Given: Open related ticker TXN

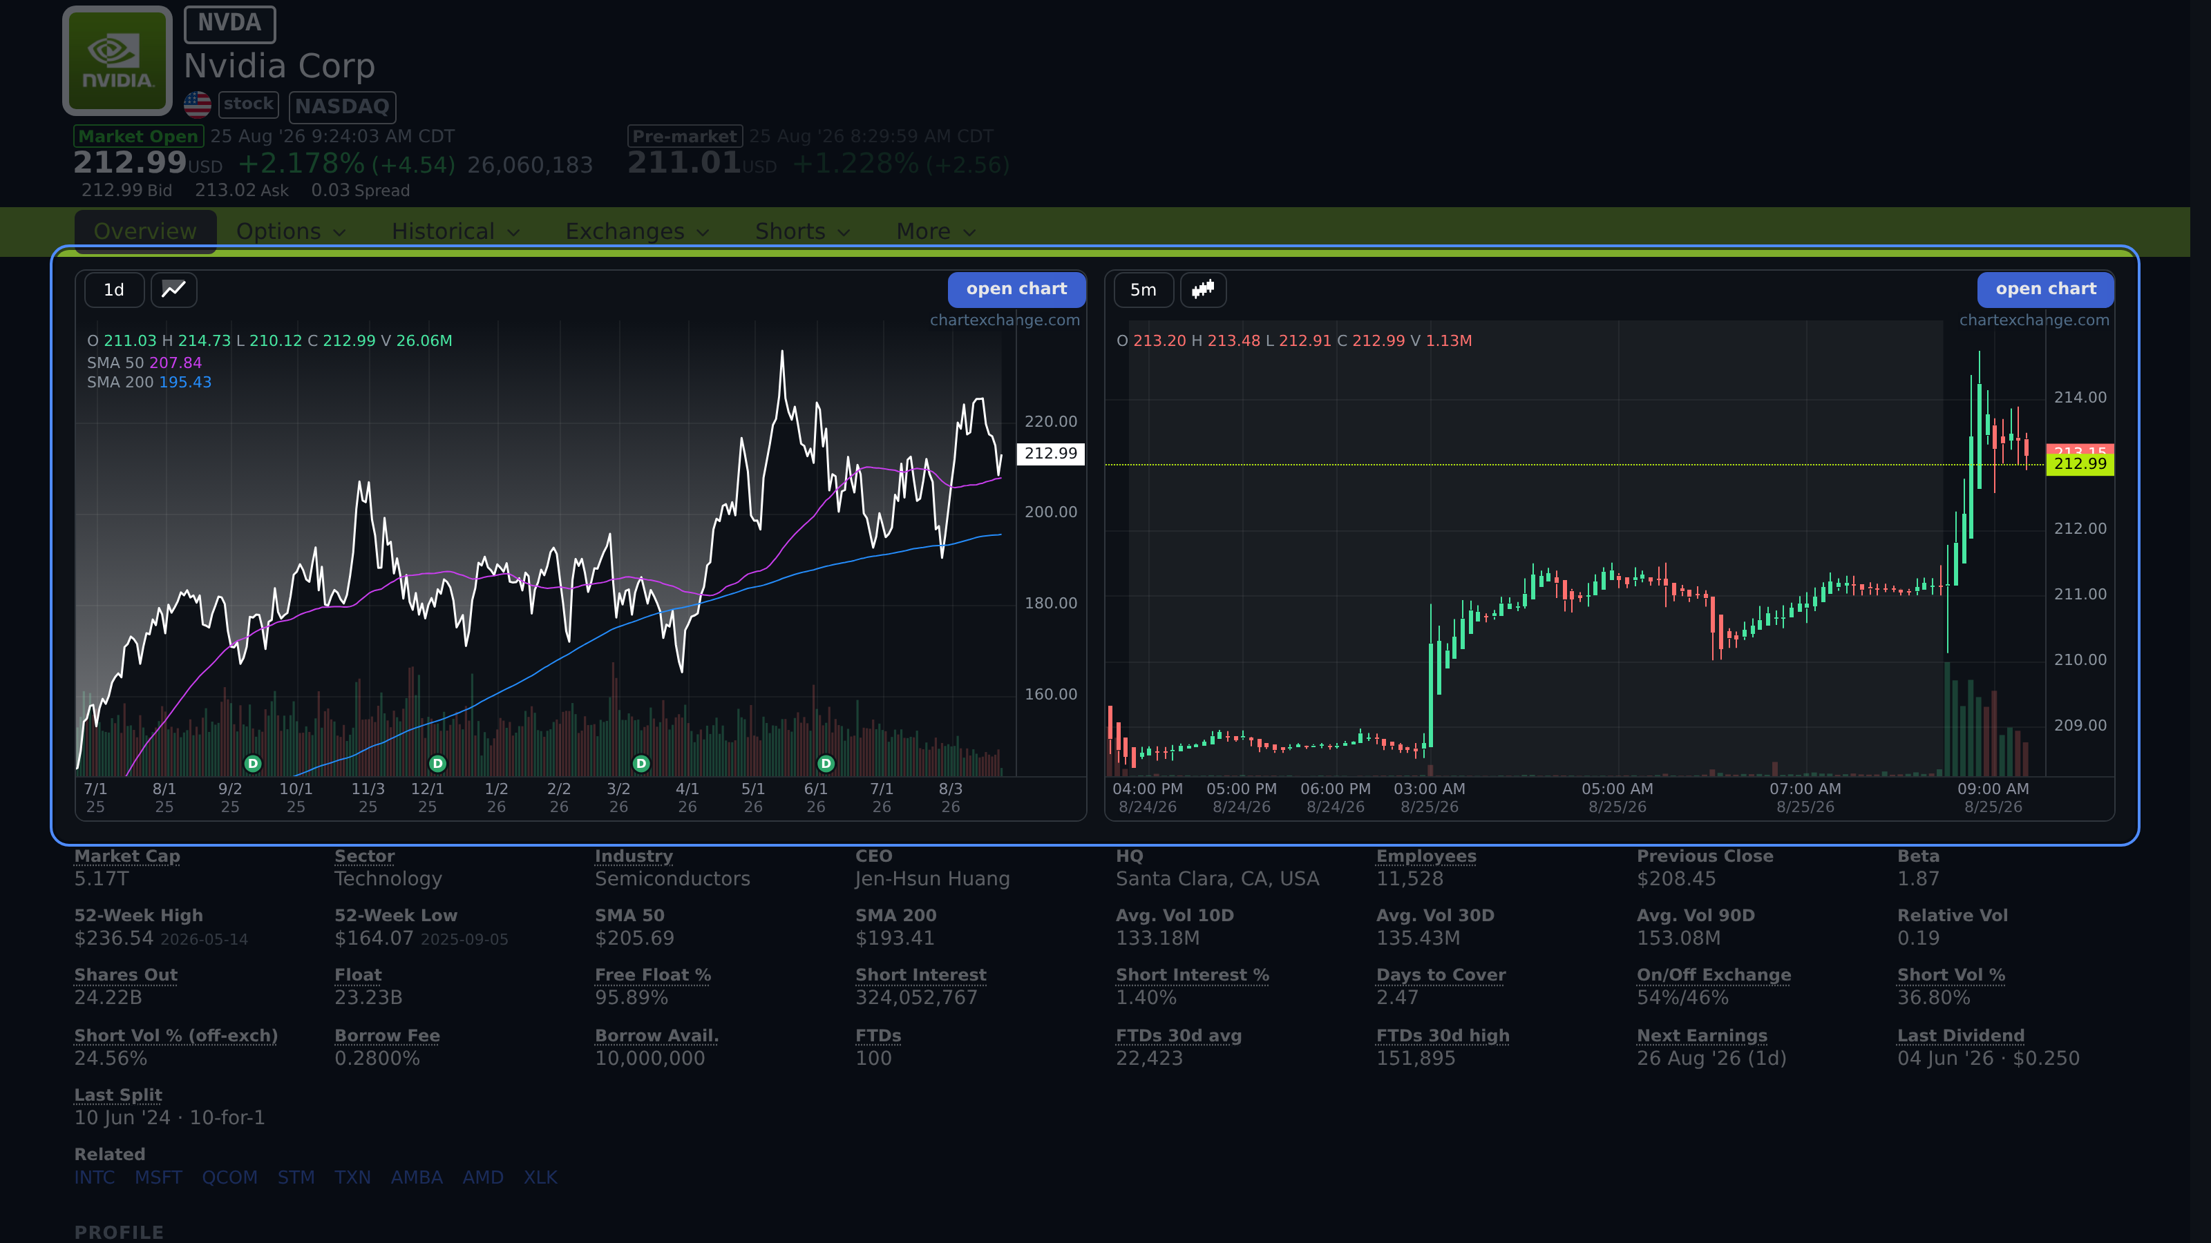Looking at the screenshot, I should point(353,1177).
